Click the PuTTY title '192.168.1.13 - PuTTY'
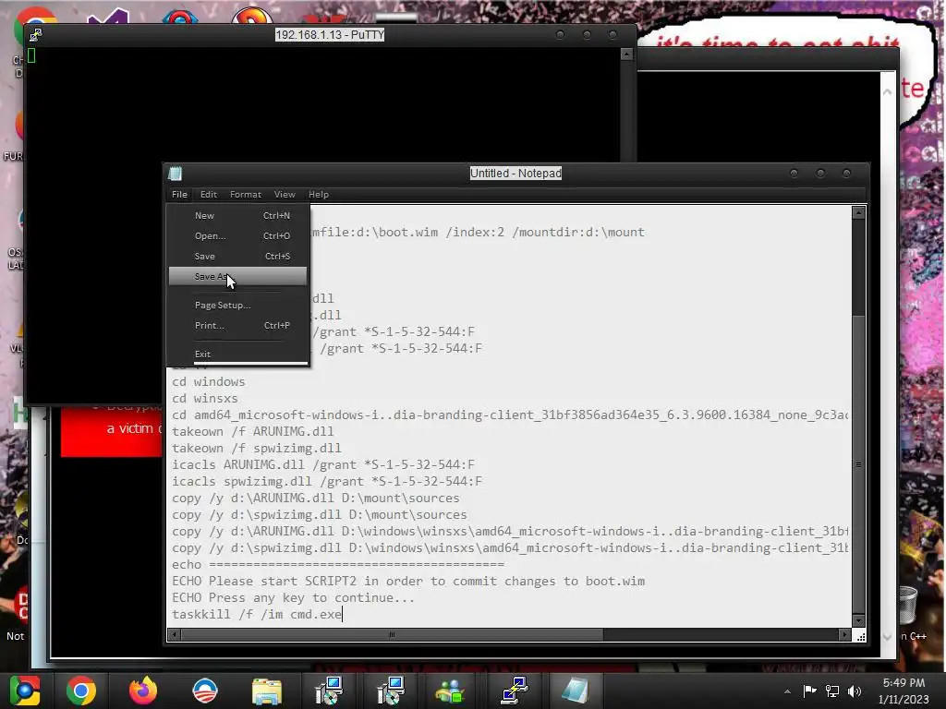Screen dimensions: 946x709 tap(330, 35)
